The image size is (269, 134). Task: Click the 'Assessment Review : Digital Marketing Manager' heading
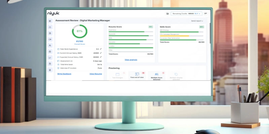83,20
